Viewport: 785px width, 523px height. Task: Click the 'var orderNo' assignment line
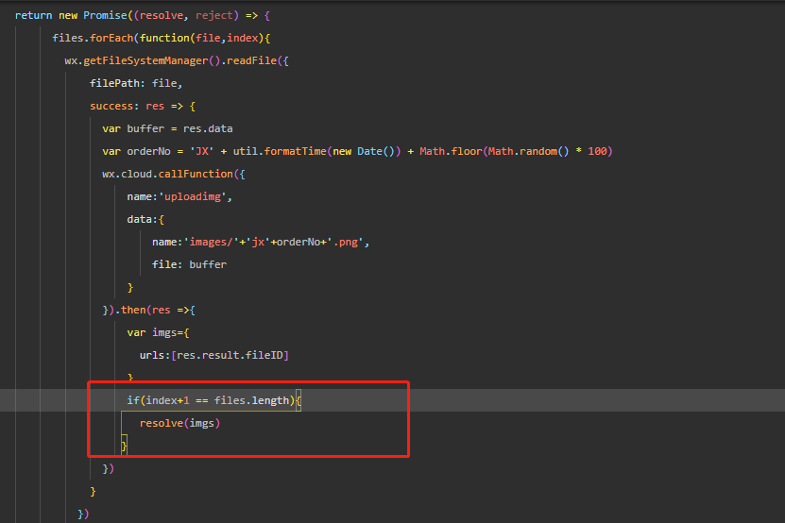coord(357,151)
